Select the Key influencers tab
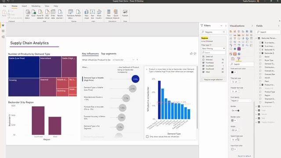The height and width of the screenshot is (158, 281). (90, 54)
